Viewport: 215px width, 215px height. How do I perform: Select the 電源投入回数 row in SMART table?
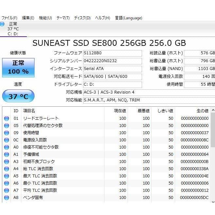35,140
